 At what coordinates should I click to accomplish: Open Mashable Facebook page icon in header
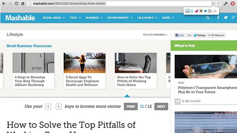pos(218,18)
